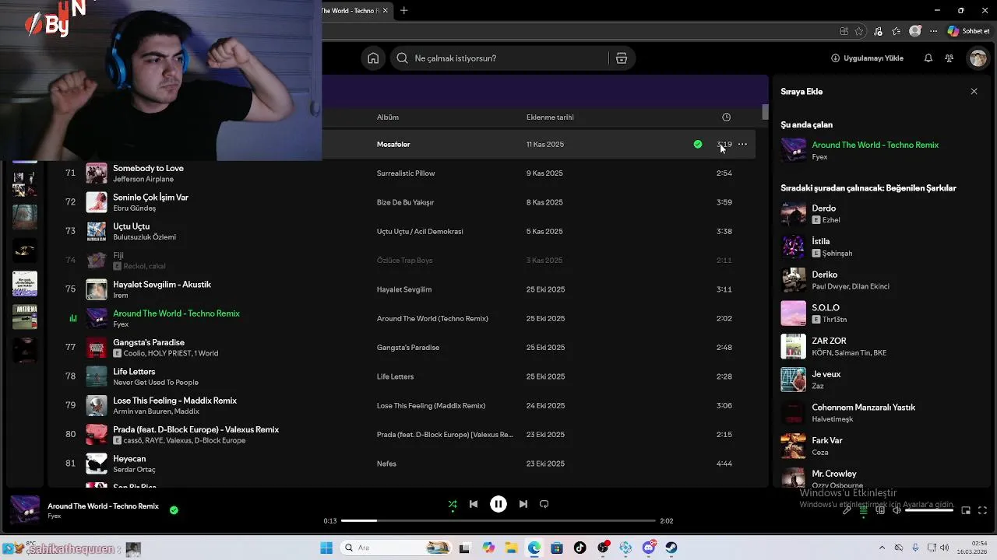Open the Windows Start menu

coord(326,548)
